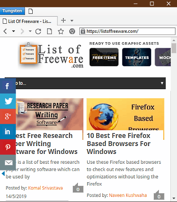Bookmark page with star icon

pos(61,31)
